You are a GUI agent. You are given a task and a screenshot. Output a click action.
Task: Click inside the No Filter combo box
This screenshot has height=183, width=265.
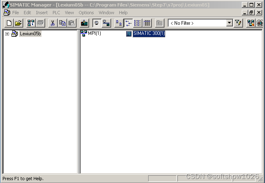[197, 23]
